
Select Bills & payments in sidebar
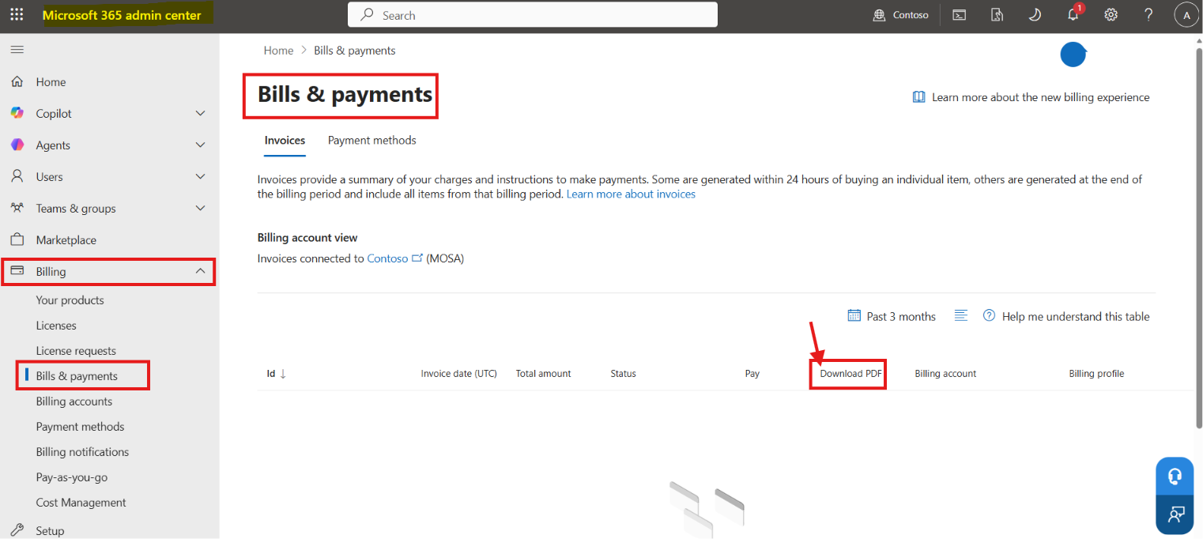coord(77,376)
